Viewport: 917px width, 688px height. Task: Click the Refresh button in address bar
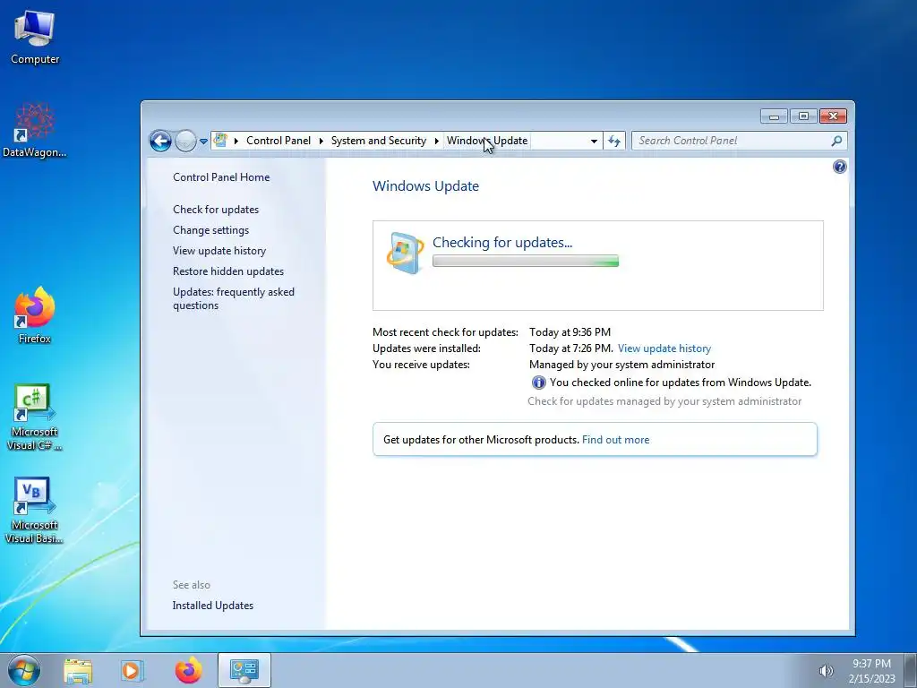click(614, 141)
